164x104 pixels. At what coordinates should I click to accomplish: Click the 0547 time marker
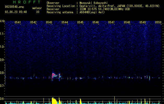(111, 22)
